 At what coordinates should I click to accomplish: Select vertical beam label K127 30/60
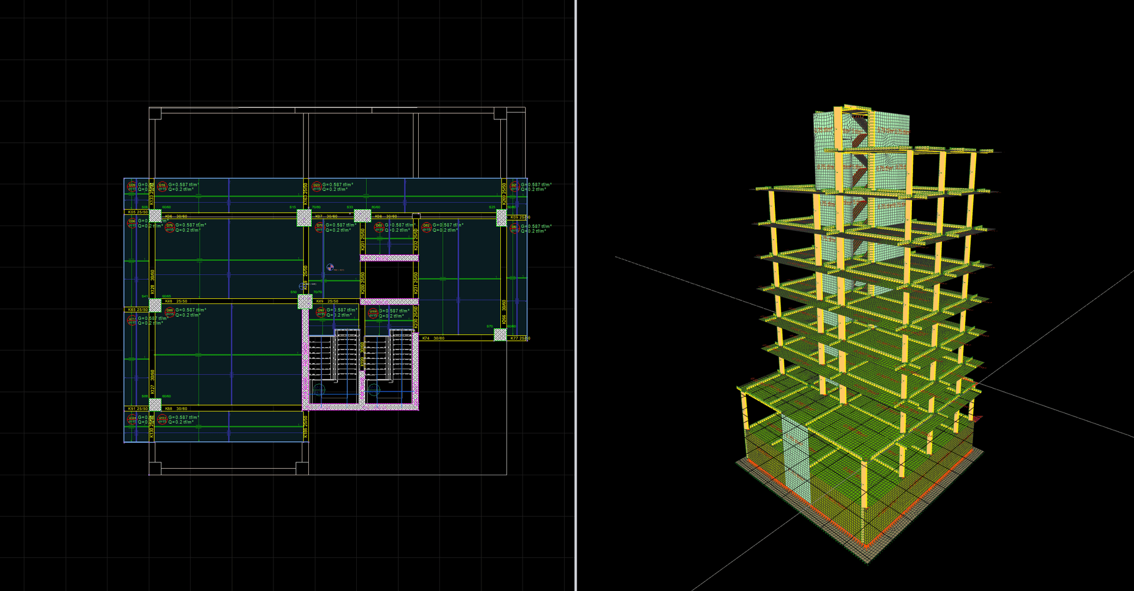click(x=152, y=383)
